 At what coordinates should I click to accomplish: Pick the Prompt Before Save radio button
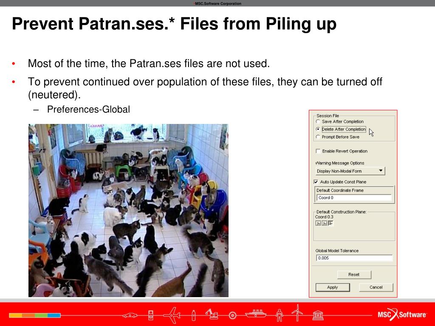(318, 137)
